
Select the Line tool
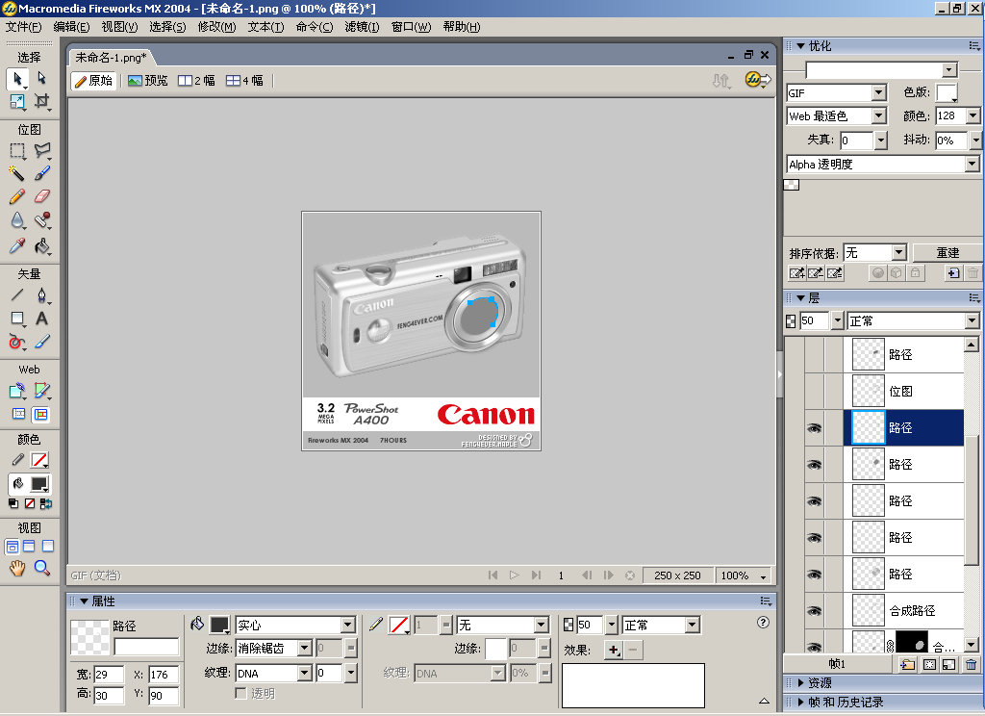pos(17,294)
